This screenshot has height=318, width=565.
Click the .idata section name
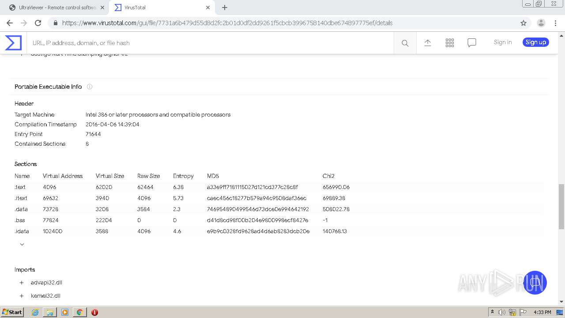coord(22,231)
